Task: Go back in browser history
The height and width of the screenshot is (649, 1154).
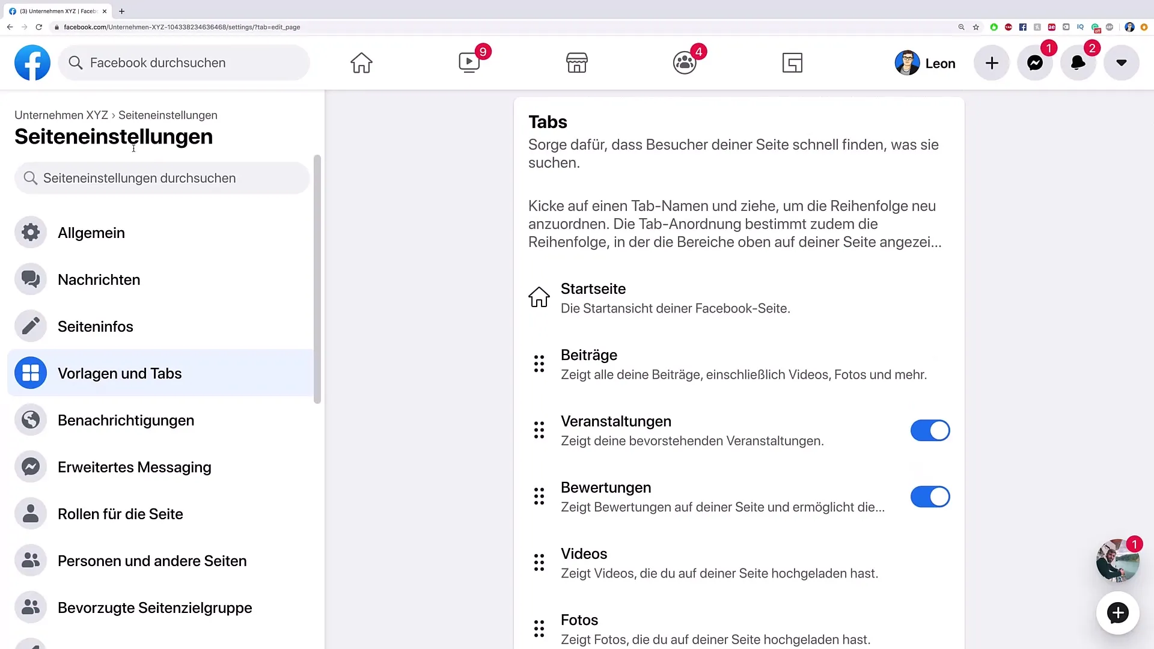Action: tap(10, 27)
